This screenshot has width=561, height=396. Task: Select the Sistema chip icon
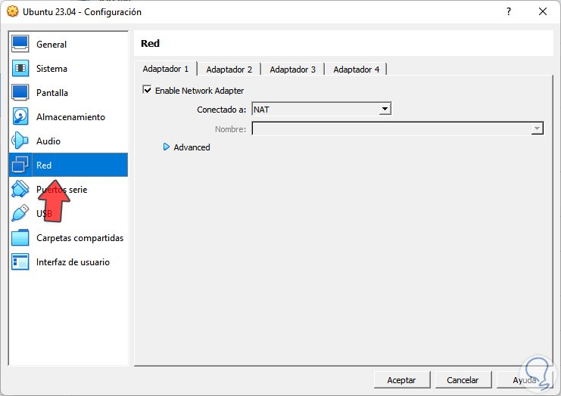(x=20, y=69)
